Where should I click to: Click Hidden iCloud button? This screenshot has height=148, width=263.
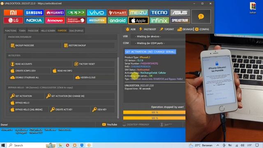[95, 78]
